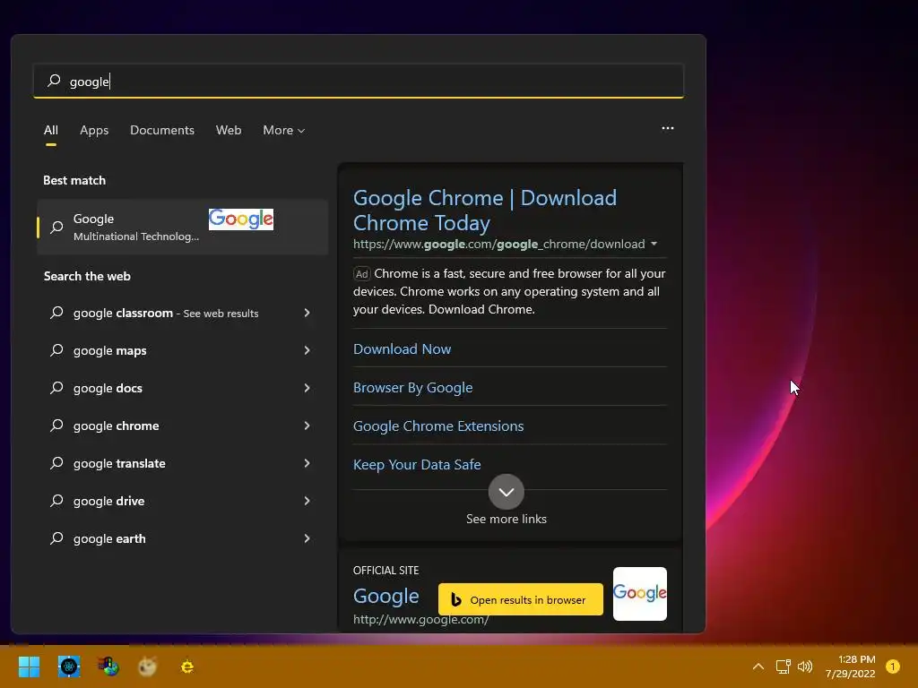The image size is (918, 688).
Task: Select the google translate web suggestion
Action: point(182,463)
